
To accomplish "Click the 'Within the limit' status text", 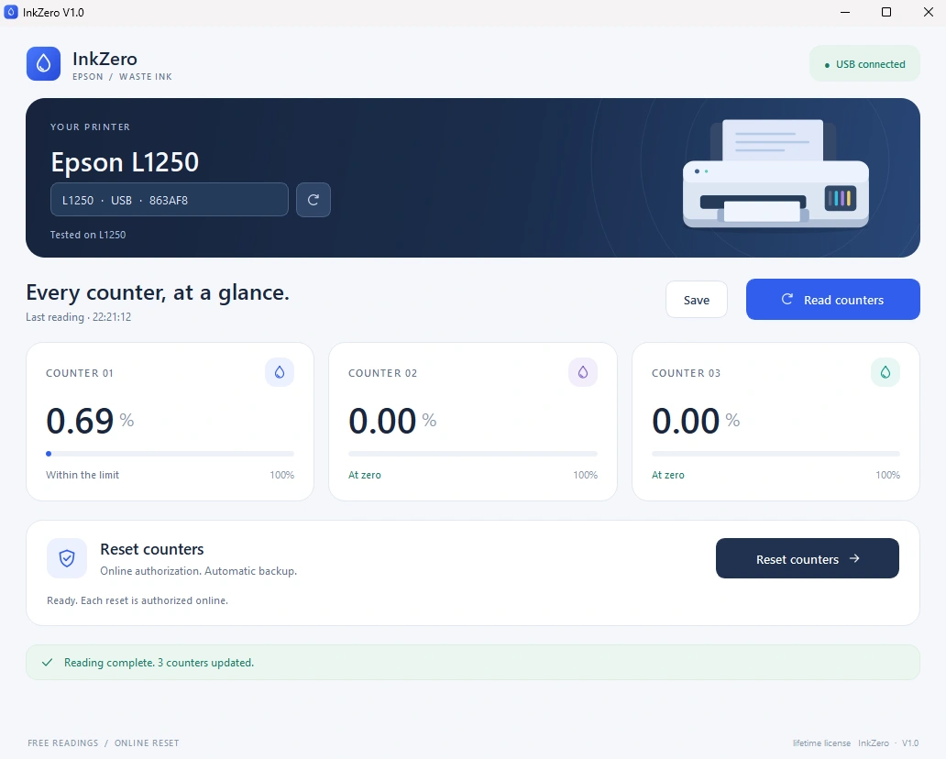I will 82,475.
